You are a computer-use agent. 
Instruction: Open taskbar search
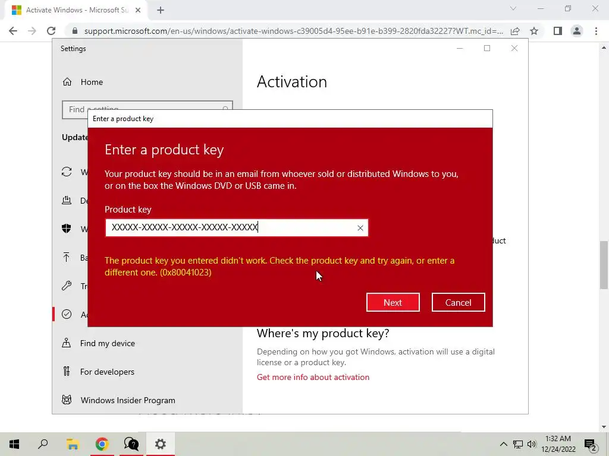[x=43, y=444]
